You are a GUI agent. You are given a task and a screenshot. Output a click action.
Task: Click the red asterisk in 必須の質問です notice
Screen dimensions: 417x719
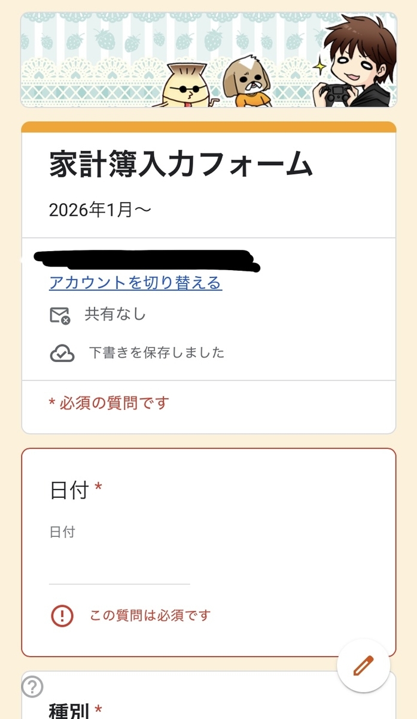53,403
